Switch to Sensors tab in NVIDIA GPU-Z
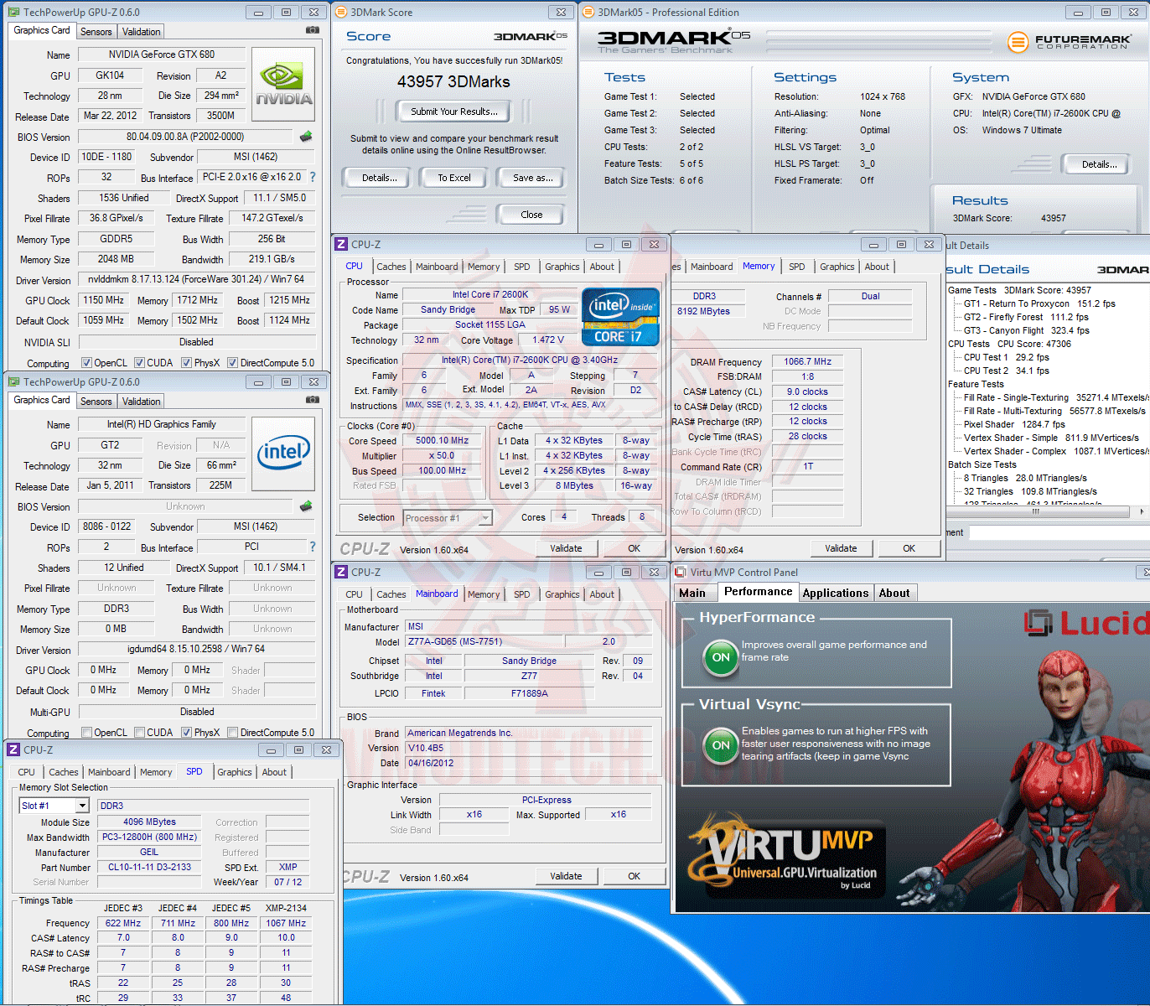This screenshot has width=1150, height=1006. coord(96,32)
